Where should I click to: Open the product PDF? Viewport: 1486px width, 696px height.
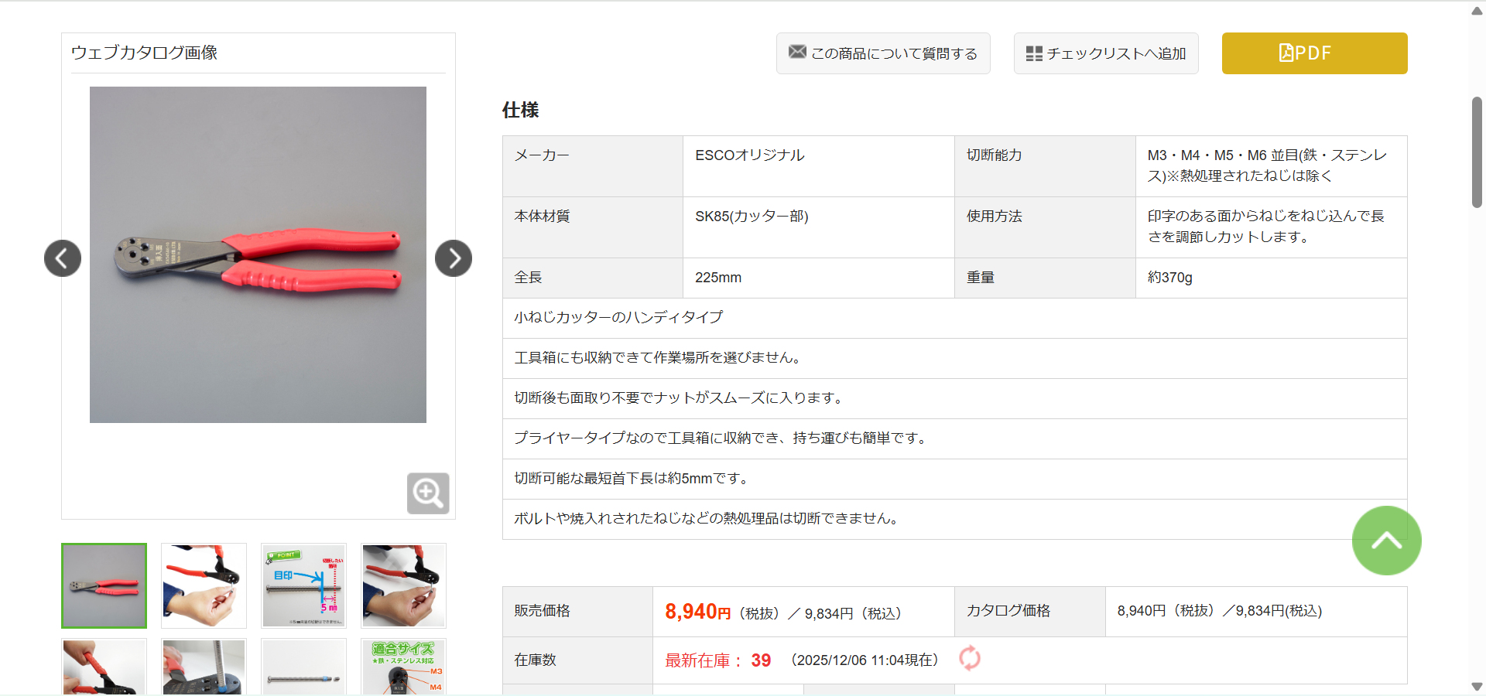tap(1314, 53)
